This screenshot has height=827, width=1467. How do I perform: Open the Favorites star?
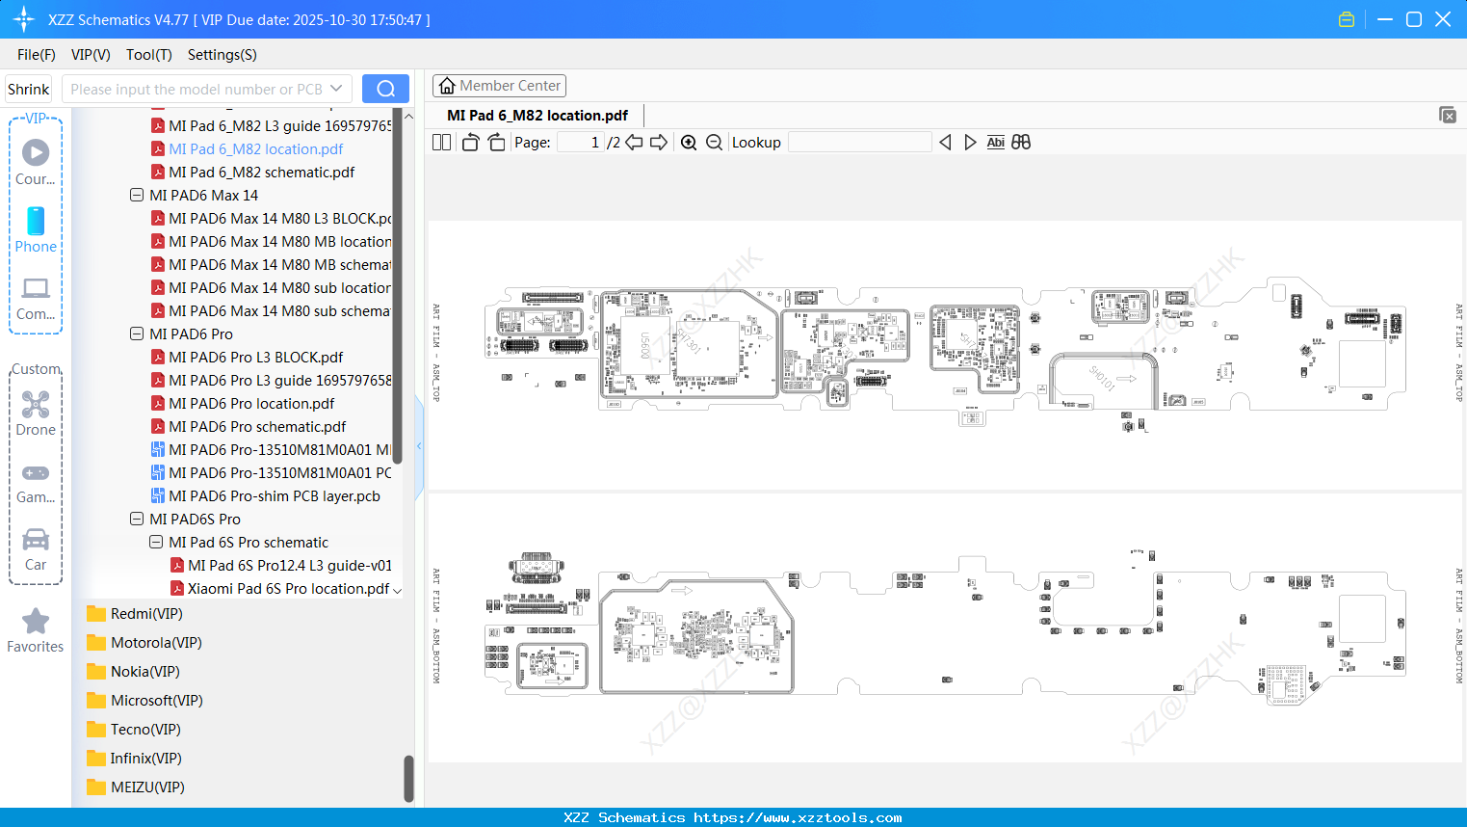coord(36,629)
